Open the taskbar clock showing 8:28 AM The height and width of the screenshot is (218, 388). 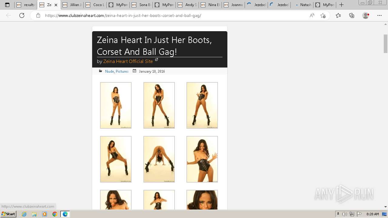pos(373,214)
